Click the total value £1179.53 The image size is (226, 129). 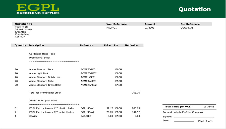tap(209, 107)
